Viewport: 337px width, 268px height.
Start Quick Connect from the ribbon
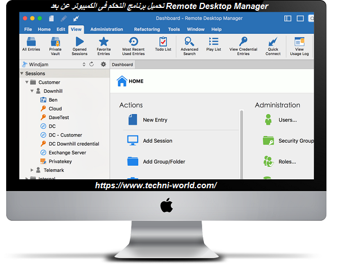[273, 46]
